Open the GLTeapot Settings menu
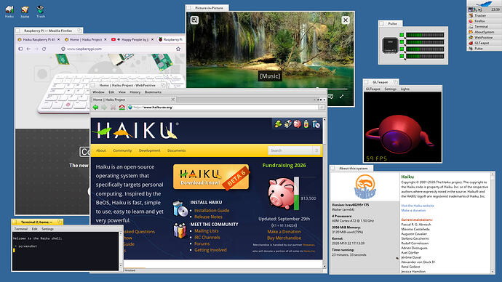The image size is (502, 282). tap(390, 89)
